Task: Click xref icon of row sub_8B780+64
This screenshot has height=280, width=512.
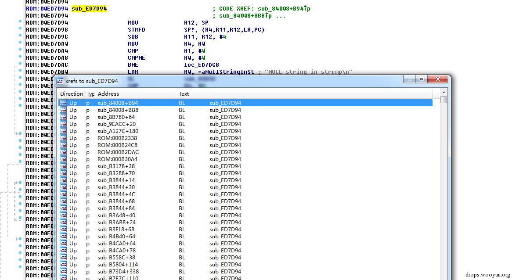Action: pos(63,117)
